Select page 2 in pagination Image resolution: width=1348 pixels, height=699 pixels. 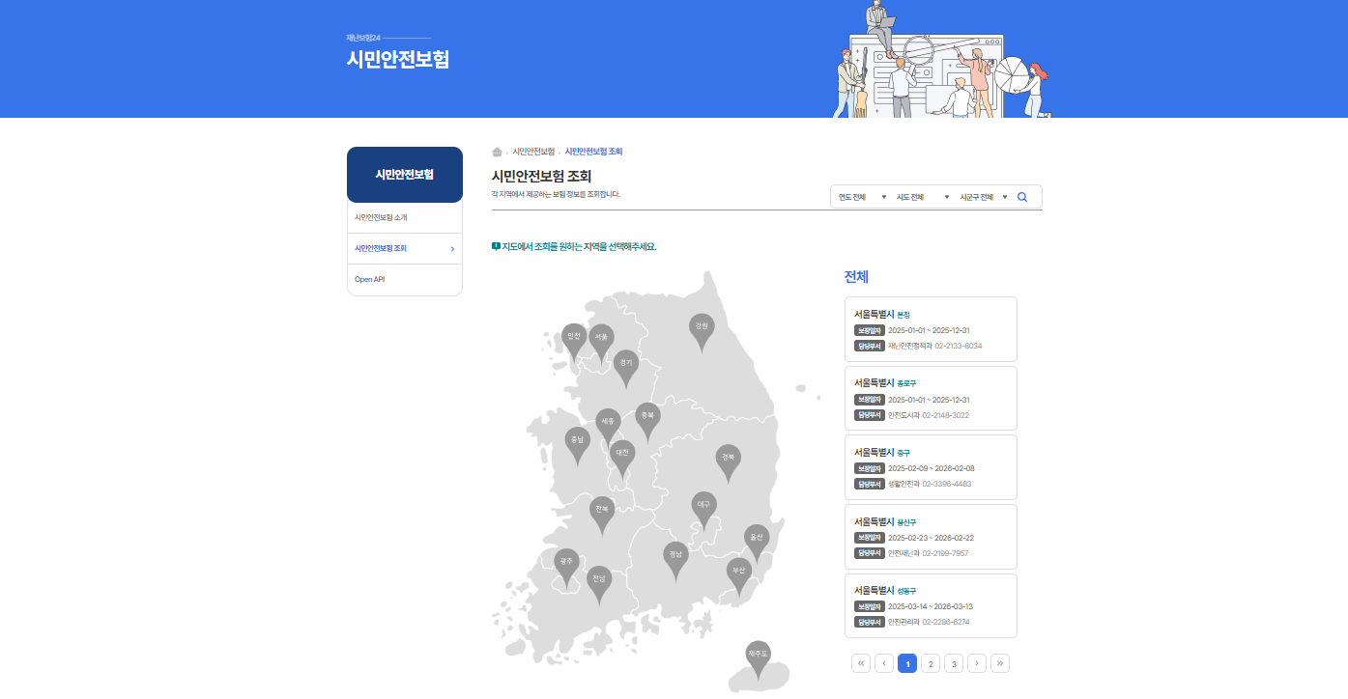pyautogui.click(x=931, y=663)
